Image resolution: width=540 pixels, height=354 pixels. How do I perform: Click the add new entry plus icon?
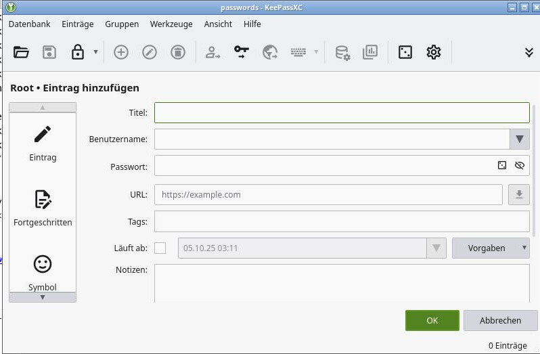pos(121,52)
